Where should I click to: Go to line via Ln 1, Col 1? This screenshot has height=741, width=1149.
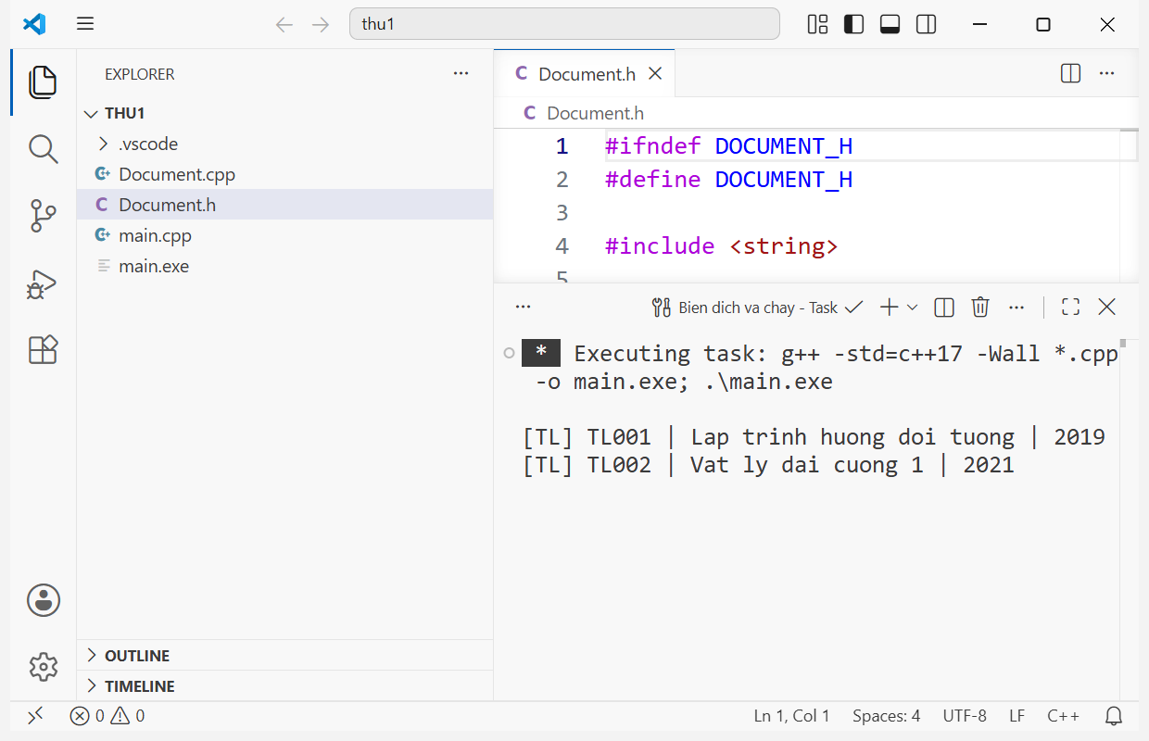coord(791,715)
